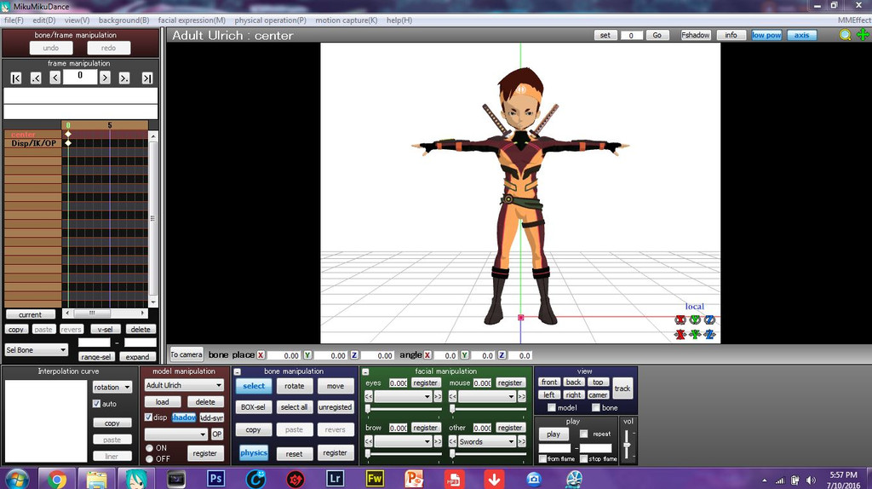Open the mouse morph dropdown
Image resolution: width=872 pixels, height=489 pixels.
pos(487,397)
